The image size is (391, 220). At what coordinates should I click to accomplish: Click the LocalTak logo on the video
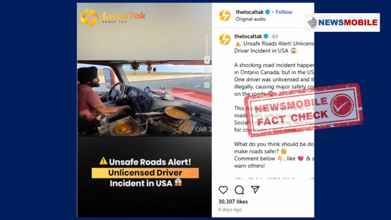tap(113, 17)
